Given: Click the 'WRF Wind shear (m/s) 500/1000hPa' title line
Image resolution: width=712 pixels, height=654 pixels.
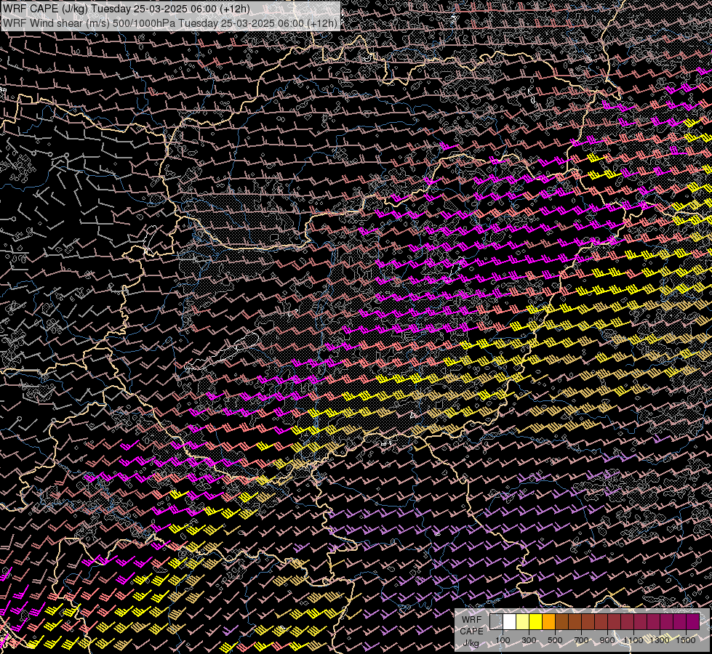Looking at the screenshot, I should [x=170, y=23].
